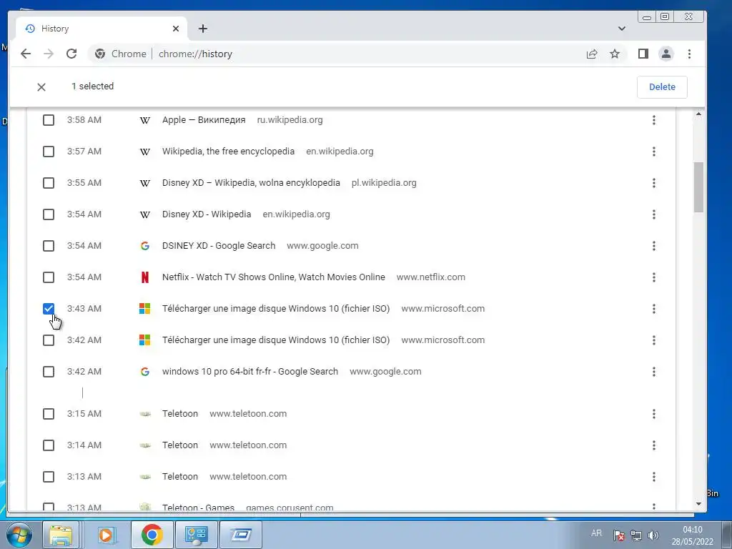Click the scrollbar down arrow
This screenshot has width=732, height=549.
[x=698, y=504]
